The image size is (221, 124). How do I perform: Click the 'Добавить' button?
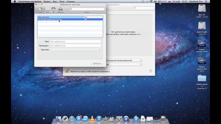pyautogui.click(x=97, y=63)
